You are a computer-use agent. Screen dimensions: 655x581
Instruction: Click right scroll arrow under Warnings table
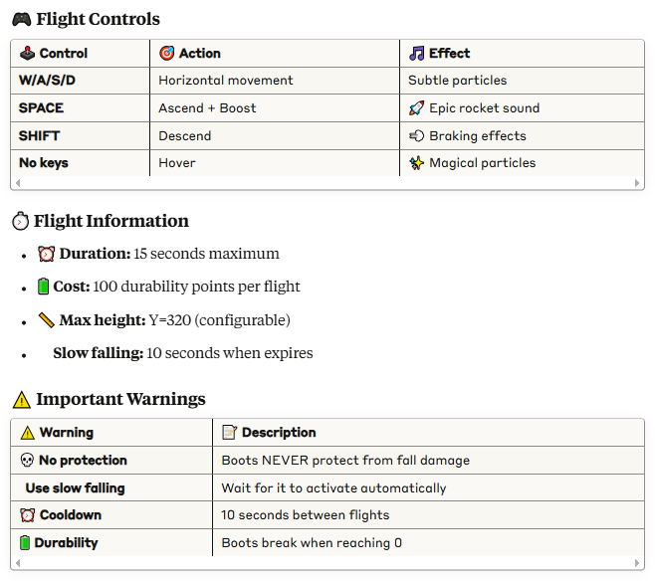coord(638,563)
